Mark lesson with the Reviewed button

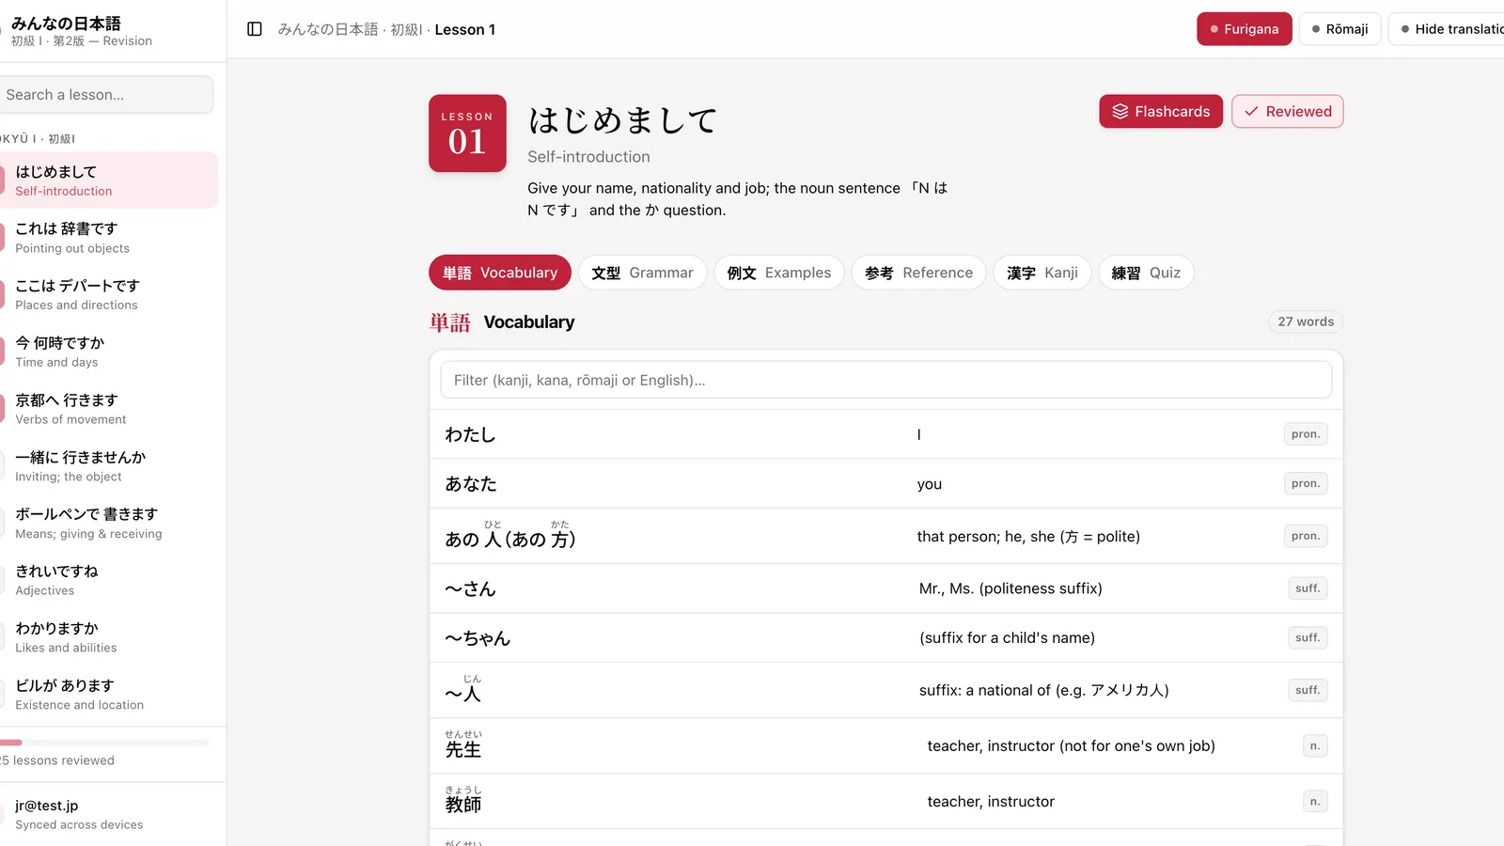1288,111
